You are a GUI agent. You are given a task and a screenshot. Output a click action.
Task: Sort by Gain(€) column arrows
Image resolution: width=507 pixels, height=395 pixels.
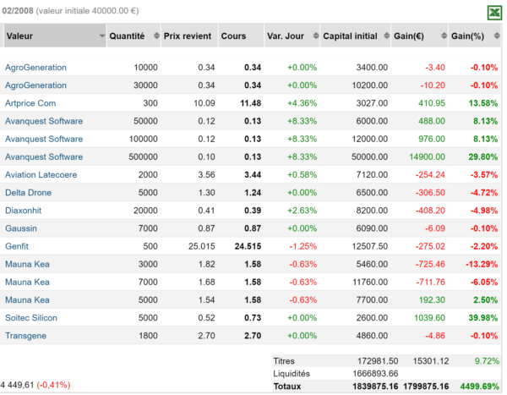pyautogui.click(x=444, y=36)
